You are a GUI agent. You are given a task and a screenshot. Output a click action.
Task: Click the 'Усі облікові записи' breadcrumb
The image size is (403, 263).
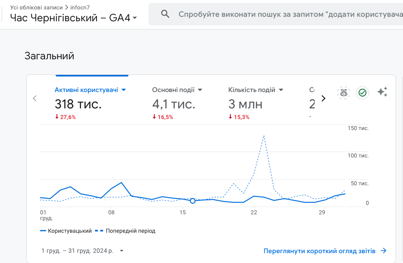[x=36, y=7]
